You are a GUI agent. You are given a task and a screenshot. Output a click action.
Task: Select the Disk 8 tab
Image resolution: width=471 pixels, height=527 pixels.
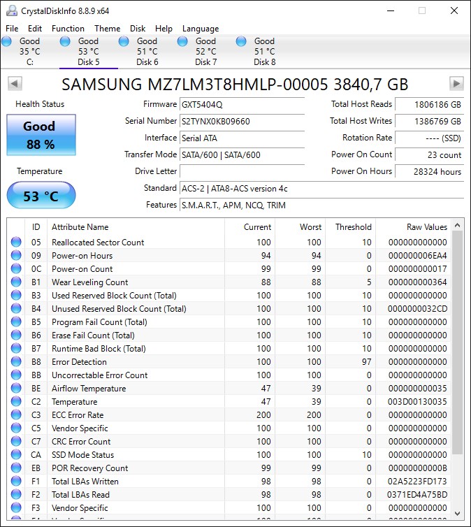click(265, 52)
